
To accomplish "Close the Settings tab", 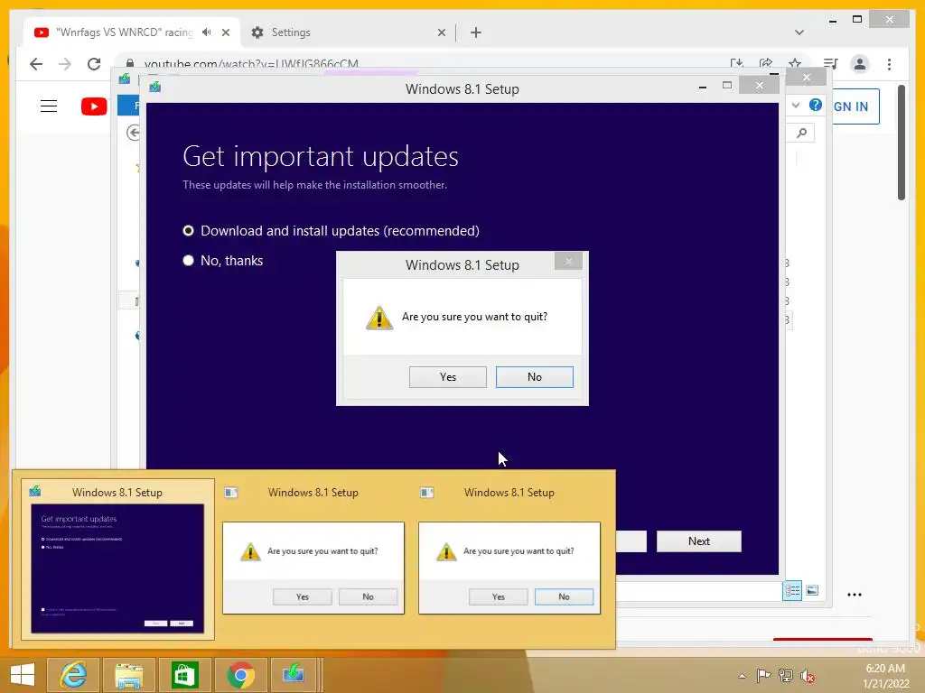I will (441, 32).
